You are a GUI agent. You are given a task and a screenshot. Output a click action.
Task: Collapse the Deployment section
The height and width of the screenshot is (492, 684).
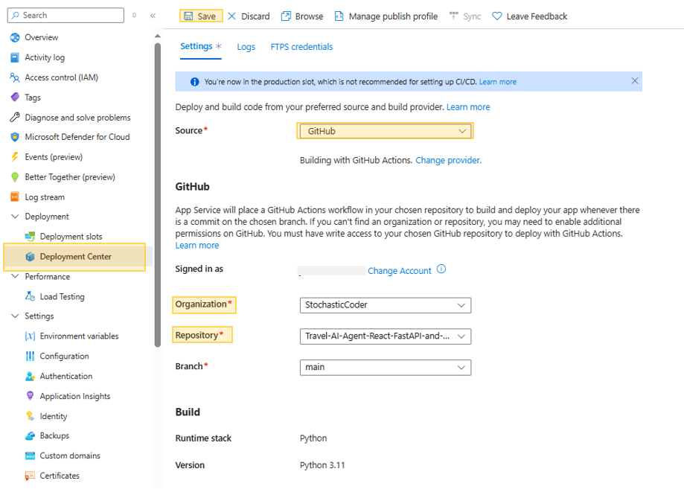click(15, 216)
